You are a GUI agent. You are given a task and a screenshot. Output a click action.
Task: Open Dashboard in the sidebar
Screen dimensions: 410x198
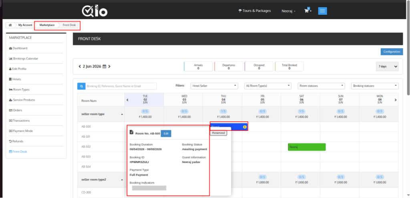pyautogui.click(x=18, y=48)
